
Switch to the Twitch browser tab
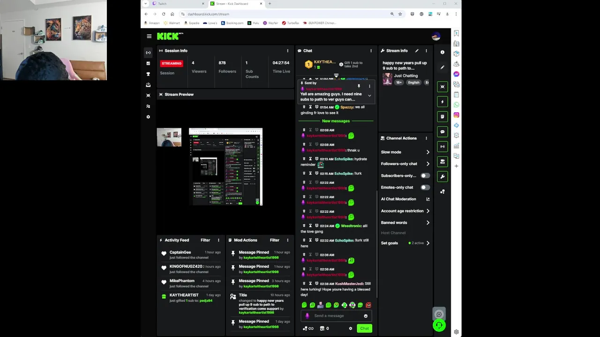(178, 4)
